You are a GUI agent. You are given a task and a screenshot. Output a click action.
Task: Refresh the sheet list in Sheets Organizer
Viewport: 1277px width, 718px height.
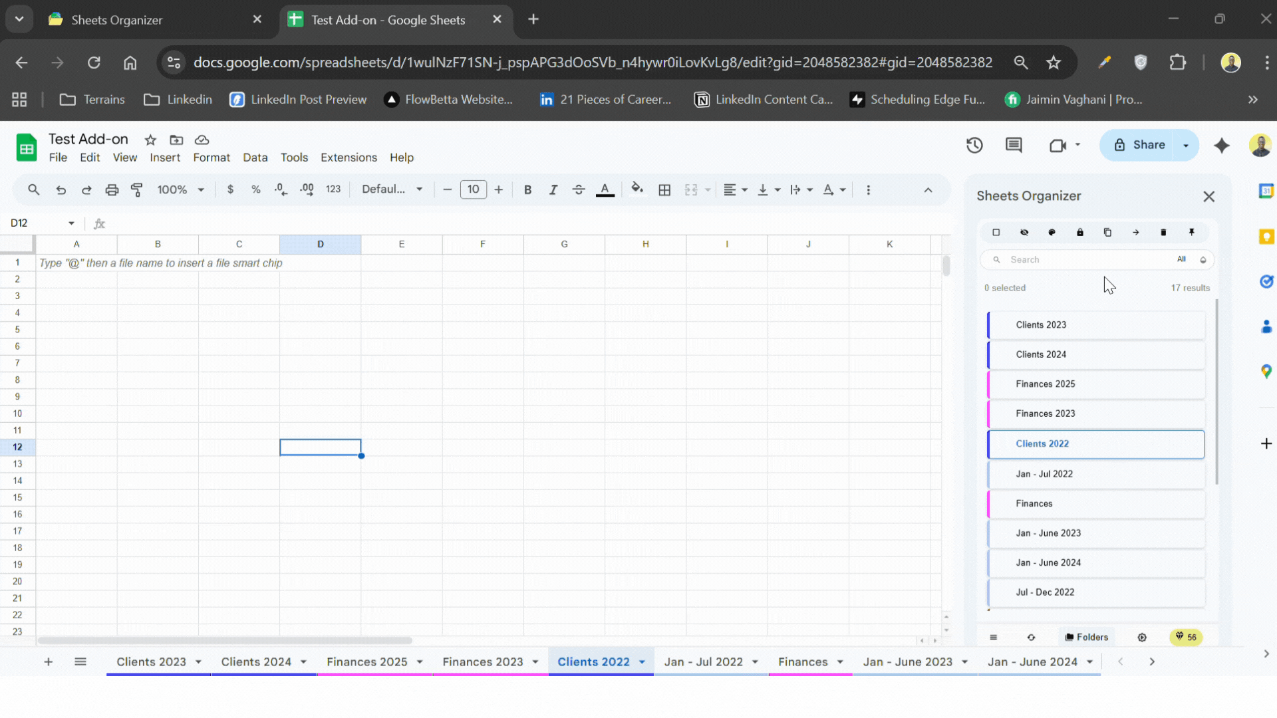point(1032,636)
